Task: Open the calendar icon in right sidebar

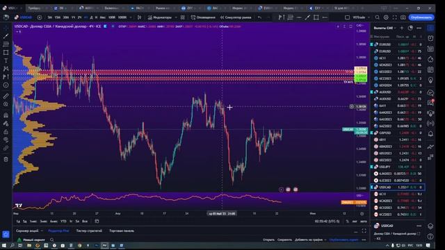Action: click(430, 69)
